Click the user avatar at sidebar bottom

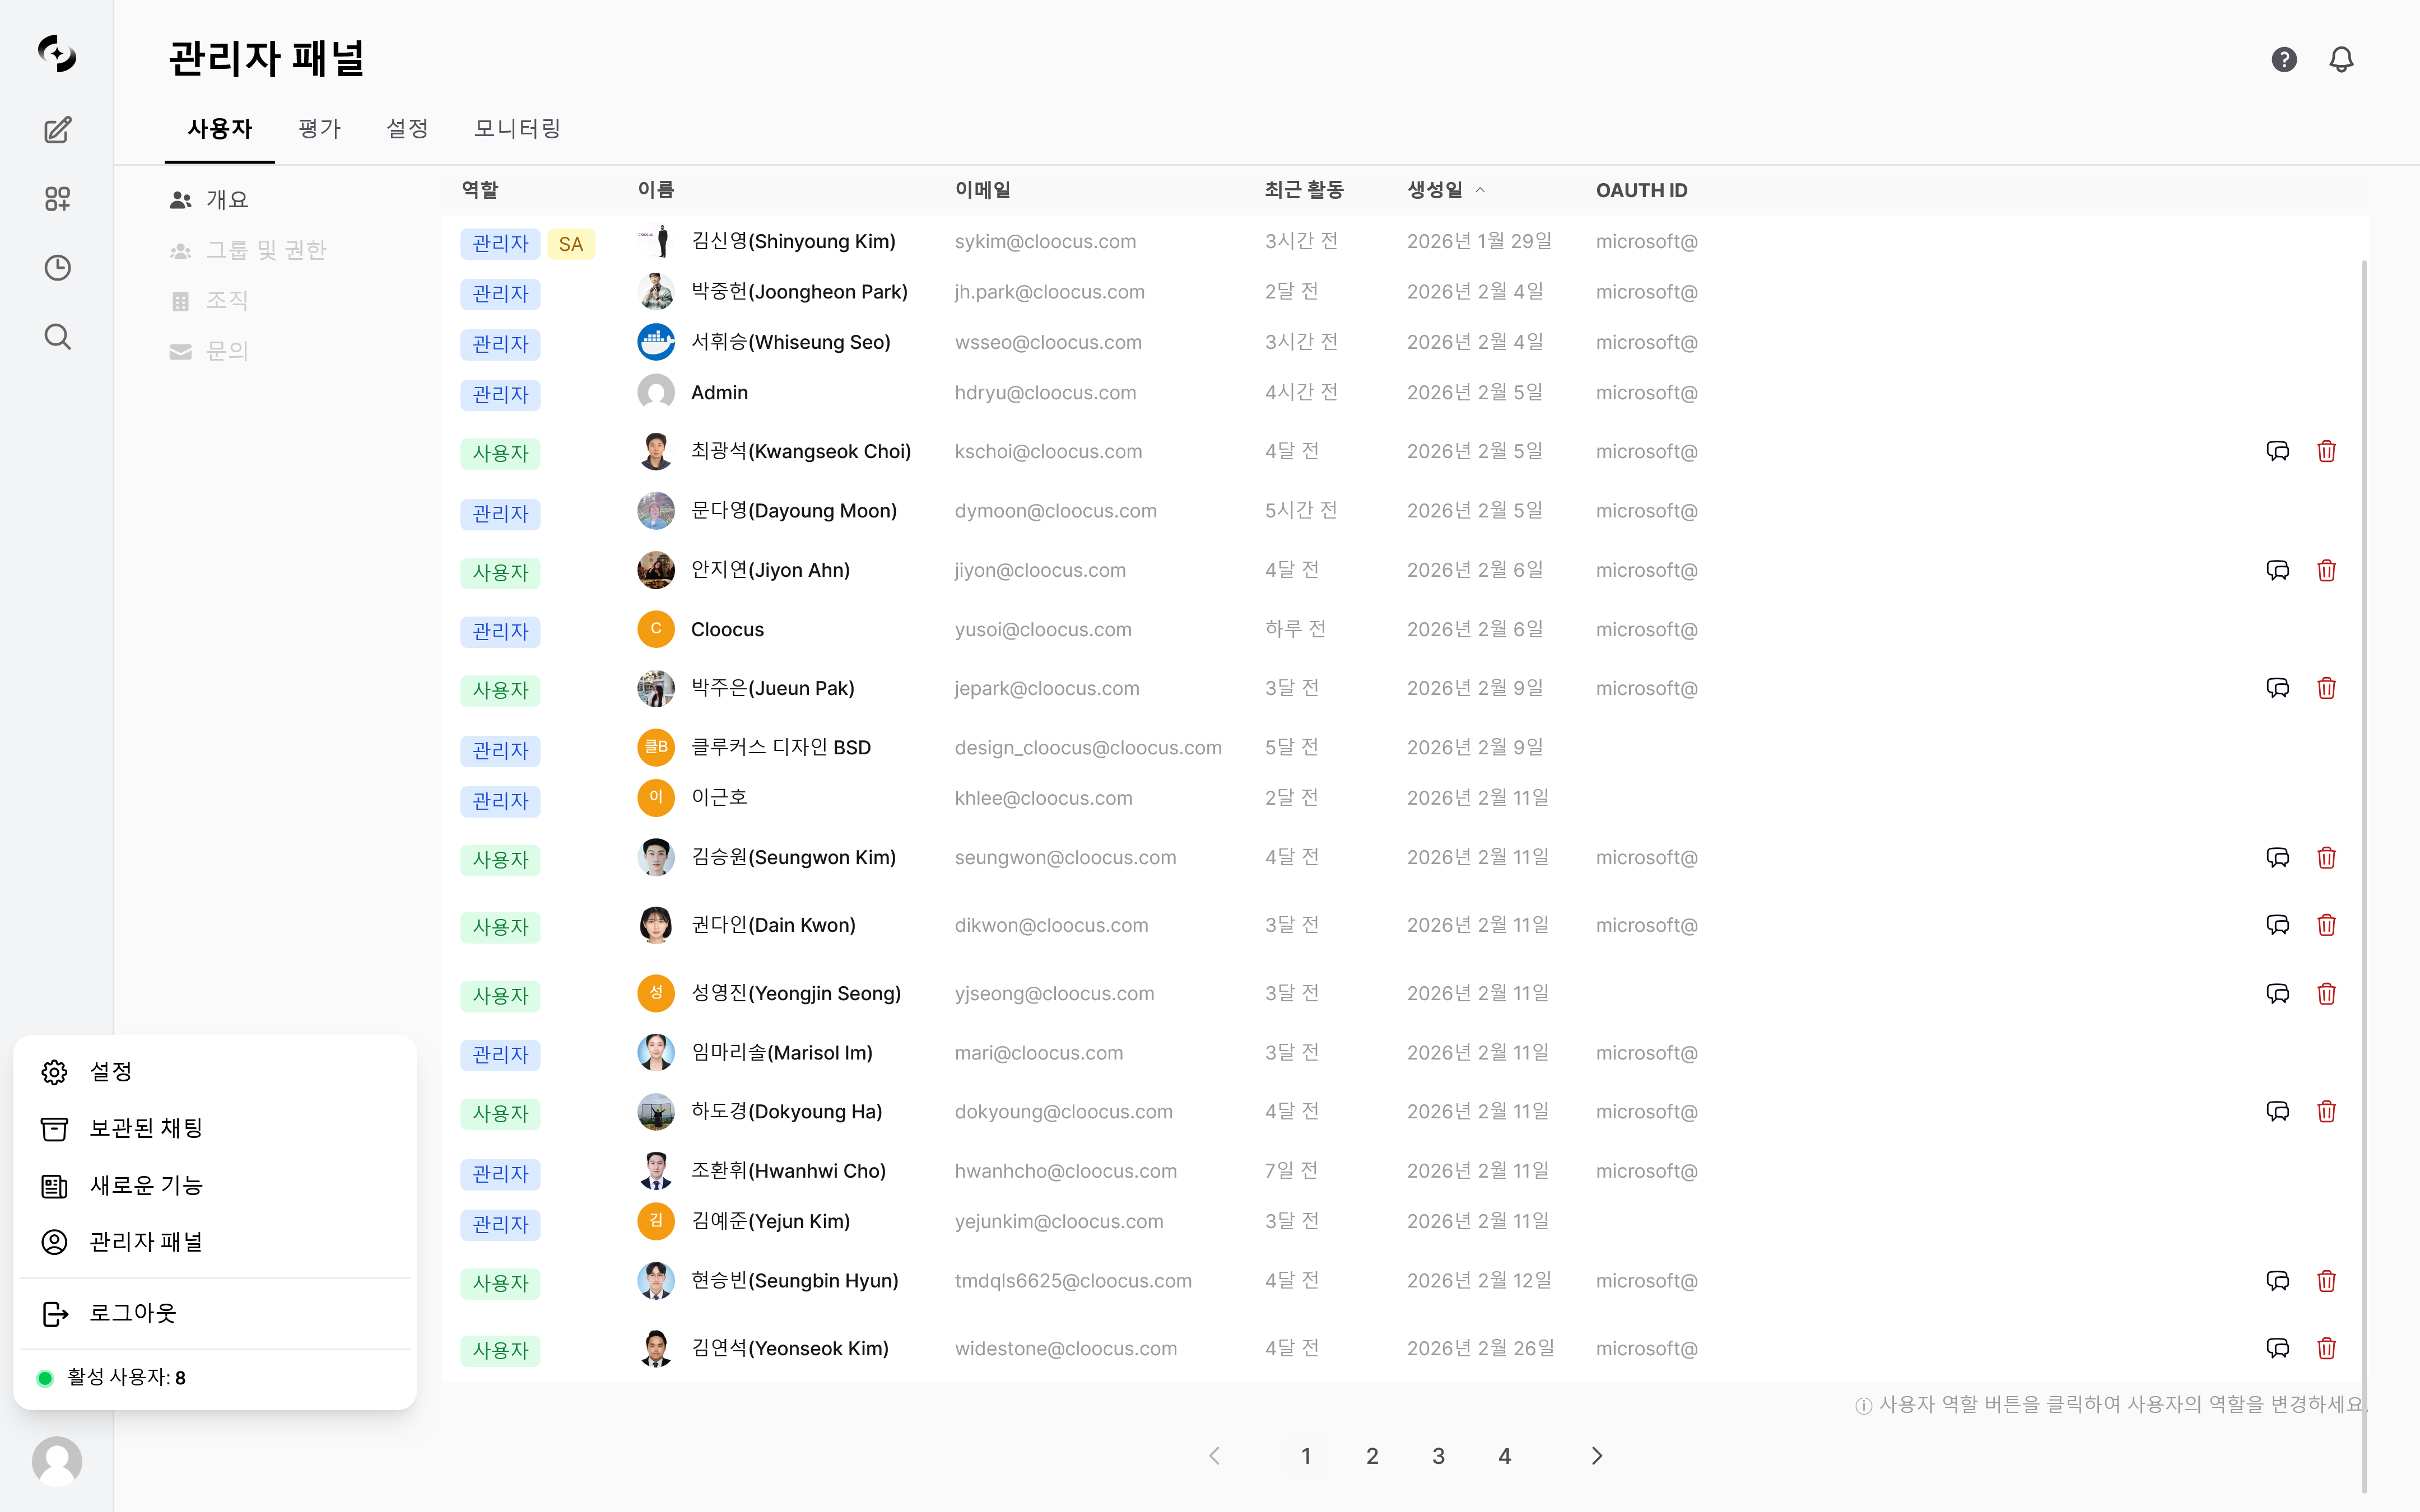[x=57, y=1461]
